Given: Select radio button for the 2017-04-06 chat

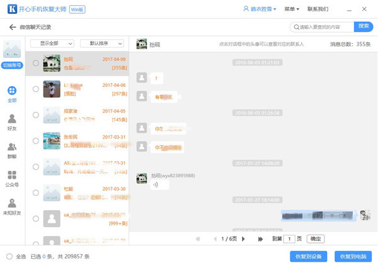Looking at the screenshot, I should [35, 89].
